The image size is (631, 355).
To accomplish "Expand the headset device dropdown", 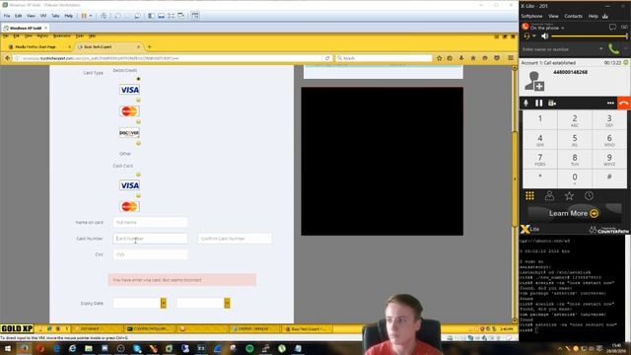I will [534, 36].
